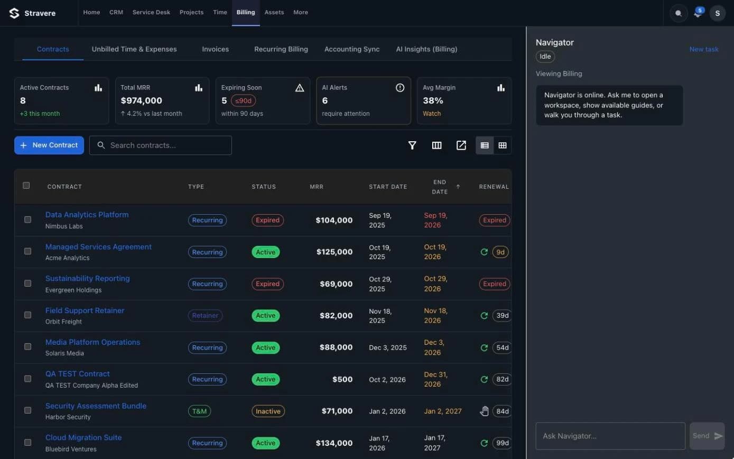Go to the Service Desk menu
734x459 pixels.
(151, 13)
